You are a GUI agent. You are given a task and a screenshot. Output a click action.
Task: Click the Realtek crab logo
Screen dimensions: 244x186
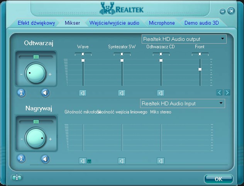(x=107, y=8)
